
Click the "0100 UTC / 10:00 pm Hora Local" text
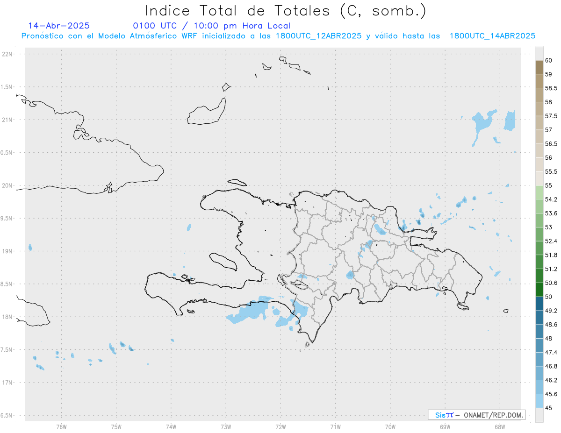(211, 26)
